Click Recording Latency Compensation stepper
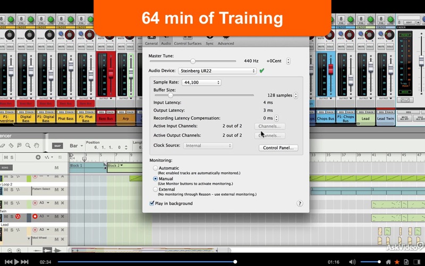425x266 pixels. point(276,118)
